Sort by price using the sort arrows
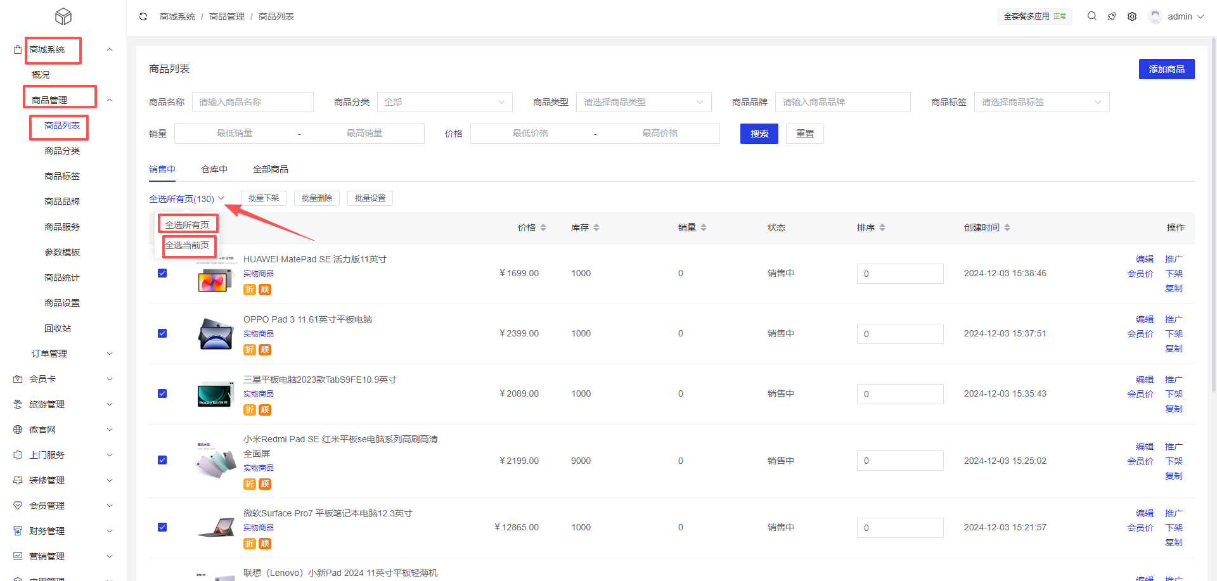This screenshot has width=1217, height=581. 543,227
